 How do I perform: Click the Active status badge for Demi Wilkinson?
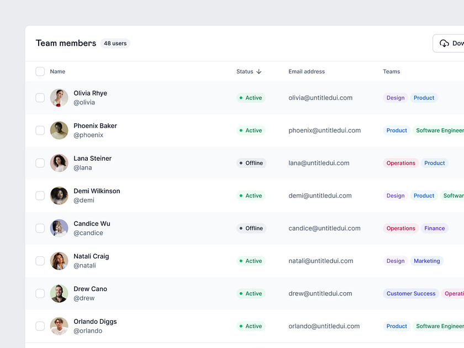tap(251, 195)
